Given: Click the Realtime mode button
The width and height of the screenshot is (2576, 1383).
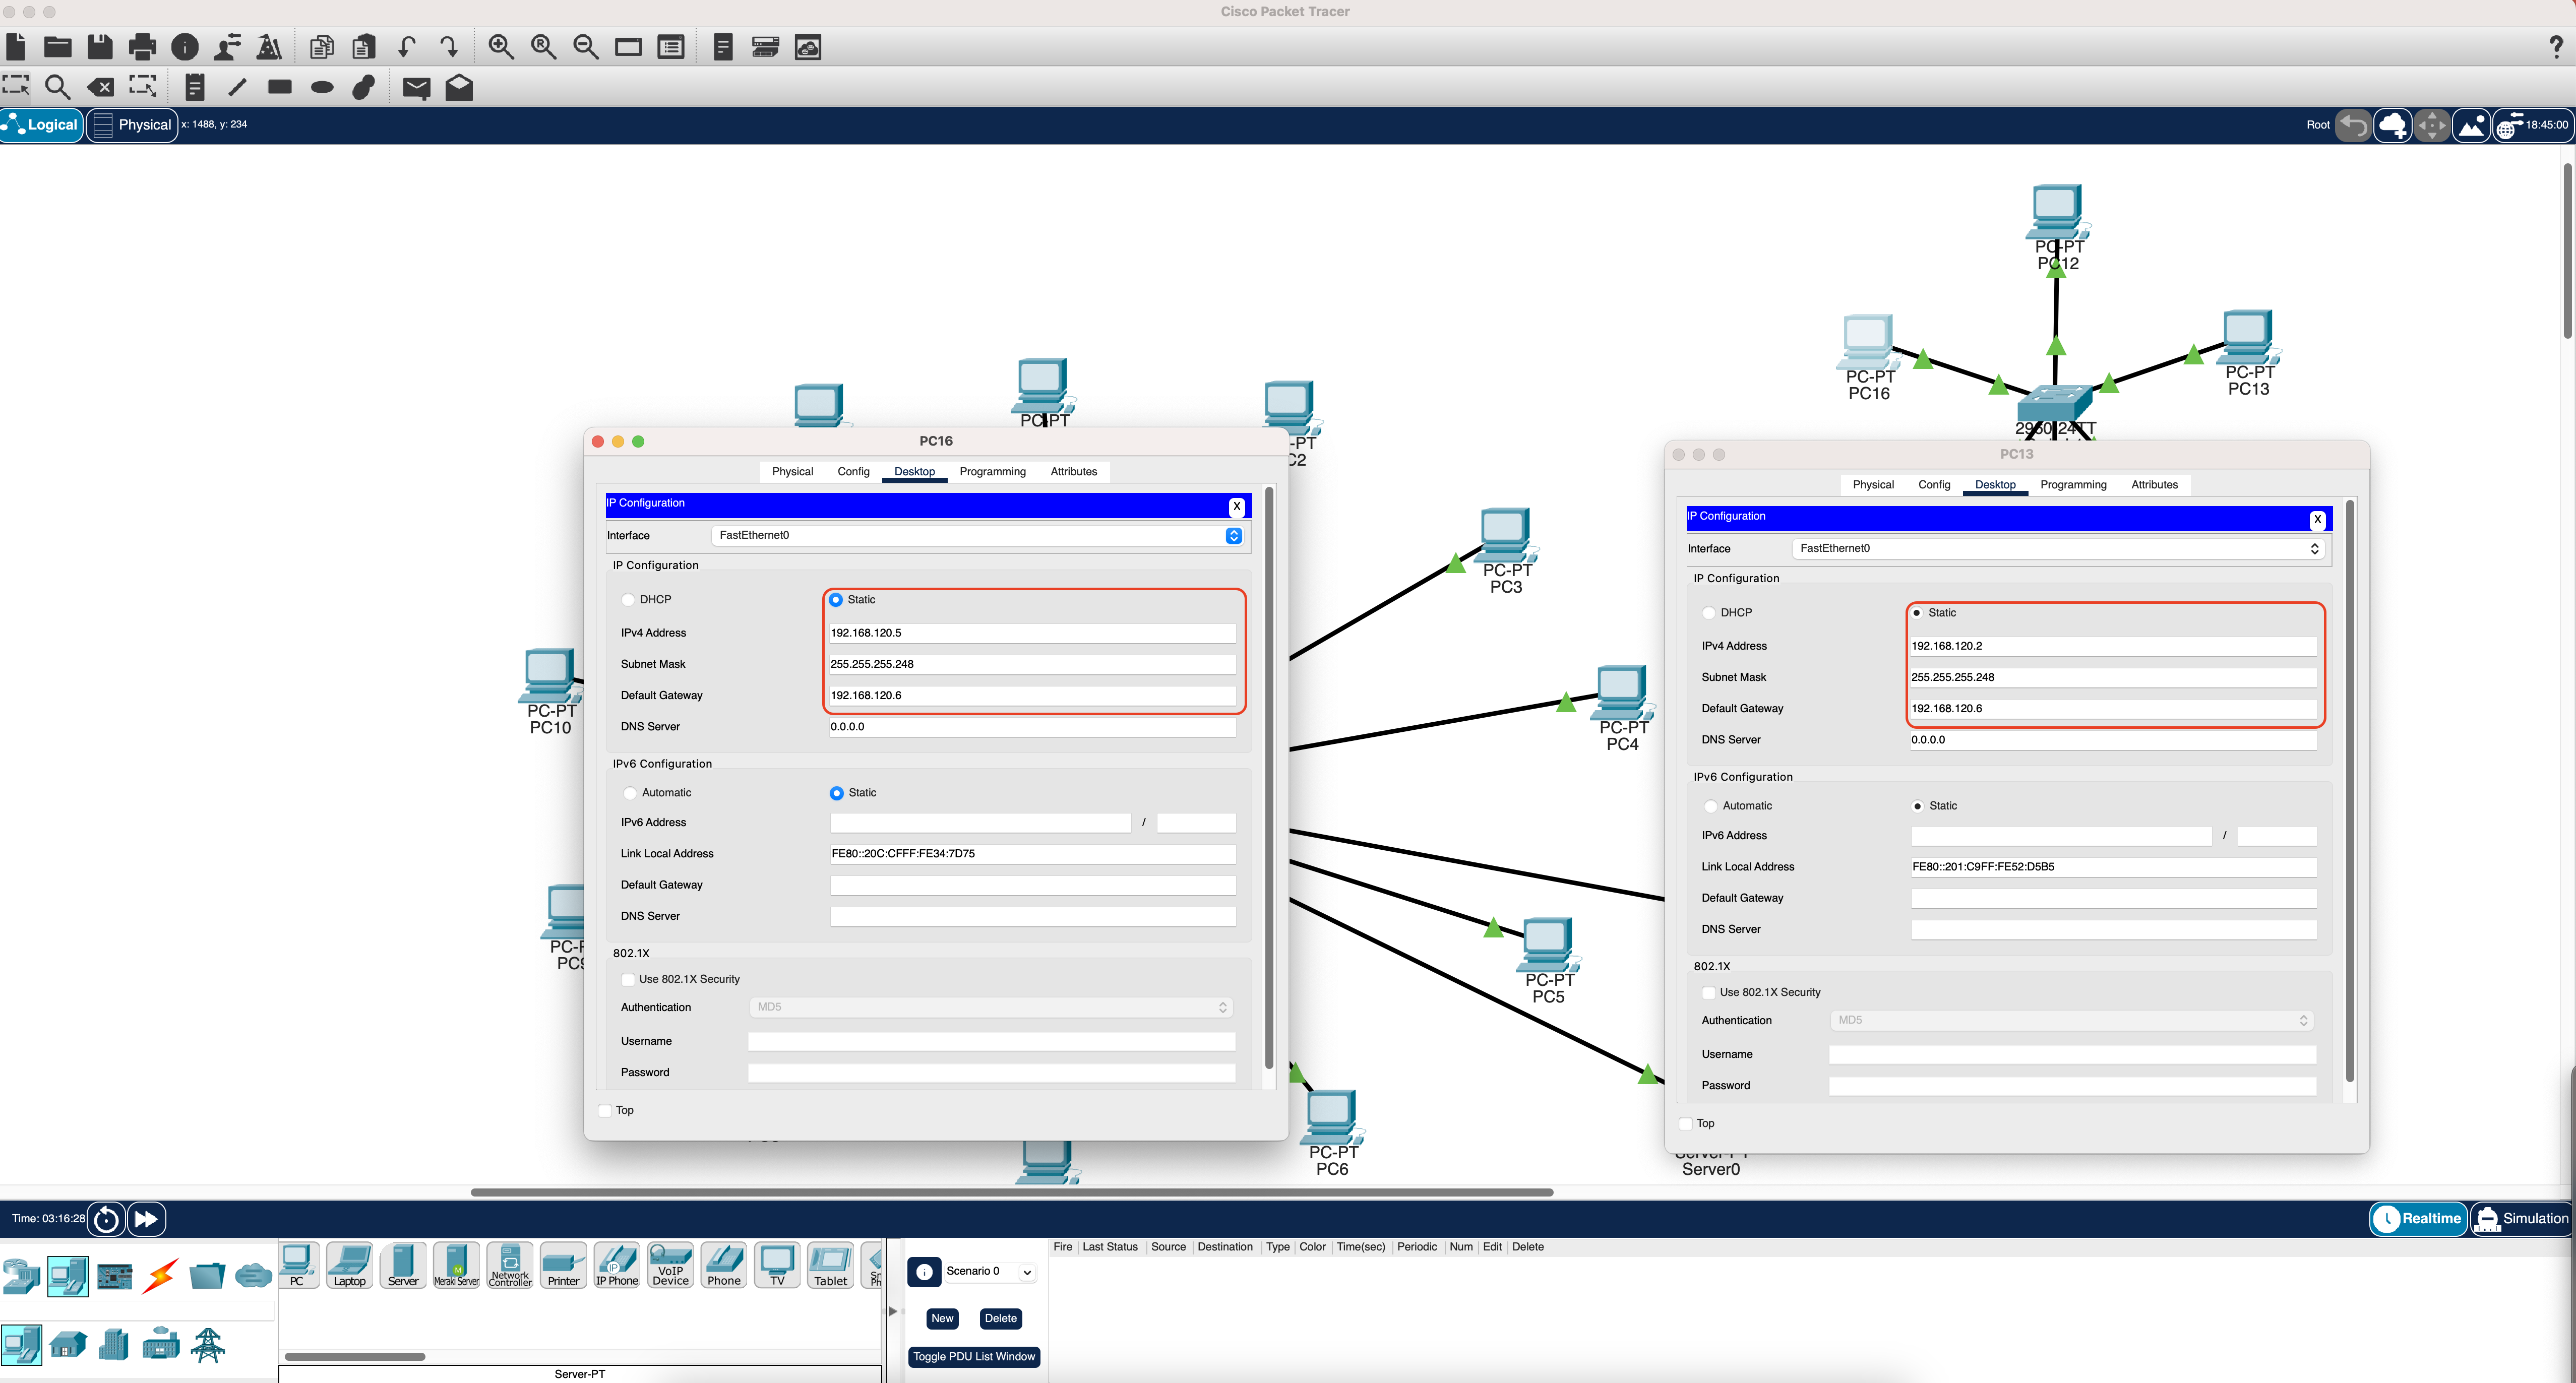Looking at the screenshot, I should 2418,1219.
